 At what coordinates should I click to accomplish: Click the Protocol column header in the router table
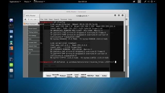pyautogui.click(x=63, y=76)
